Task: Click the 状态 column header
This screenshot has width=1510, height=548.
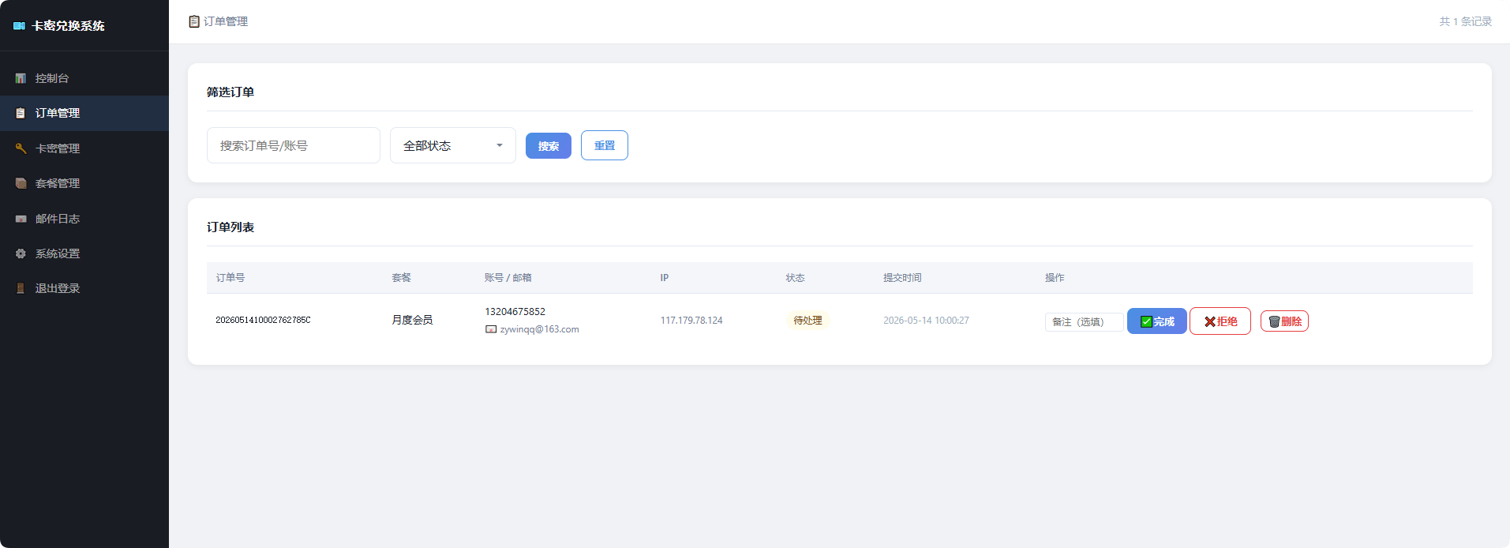Action: (795, 277)
